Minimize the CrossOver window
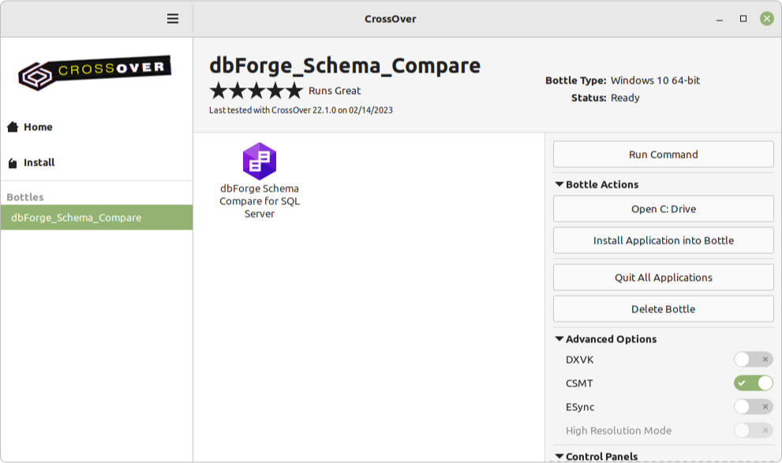The width and height of the screenshot is (782, 463). pos(719,19)
